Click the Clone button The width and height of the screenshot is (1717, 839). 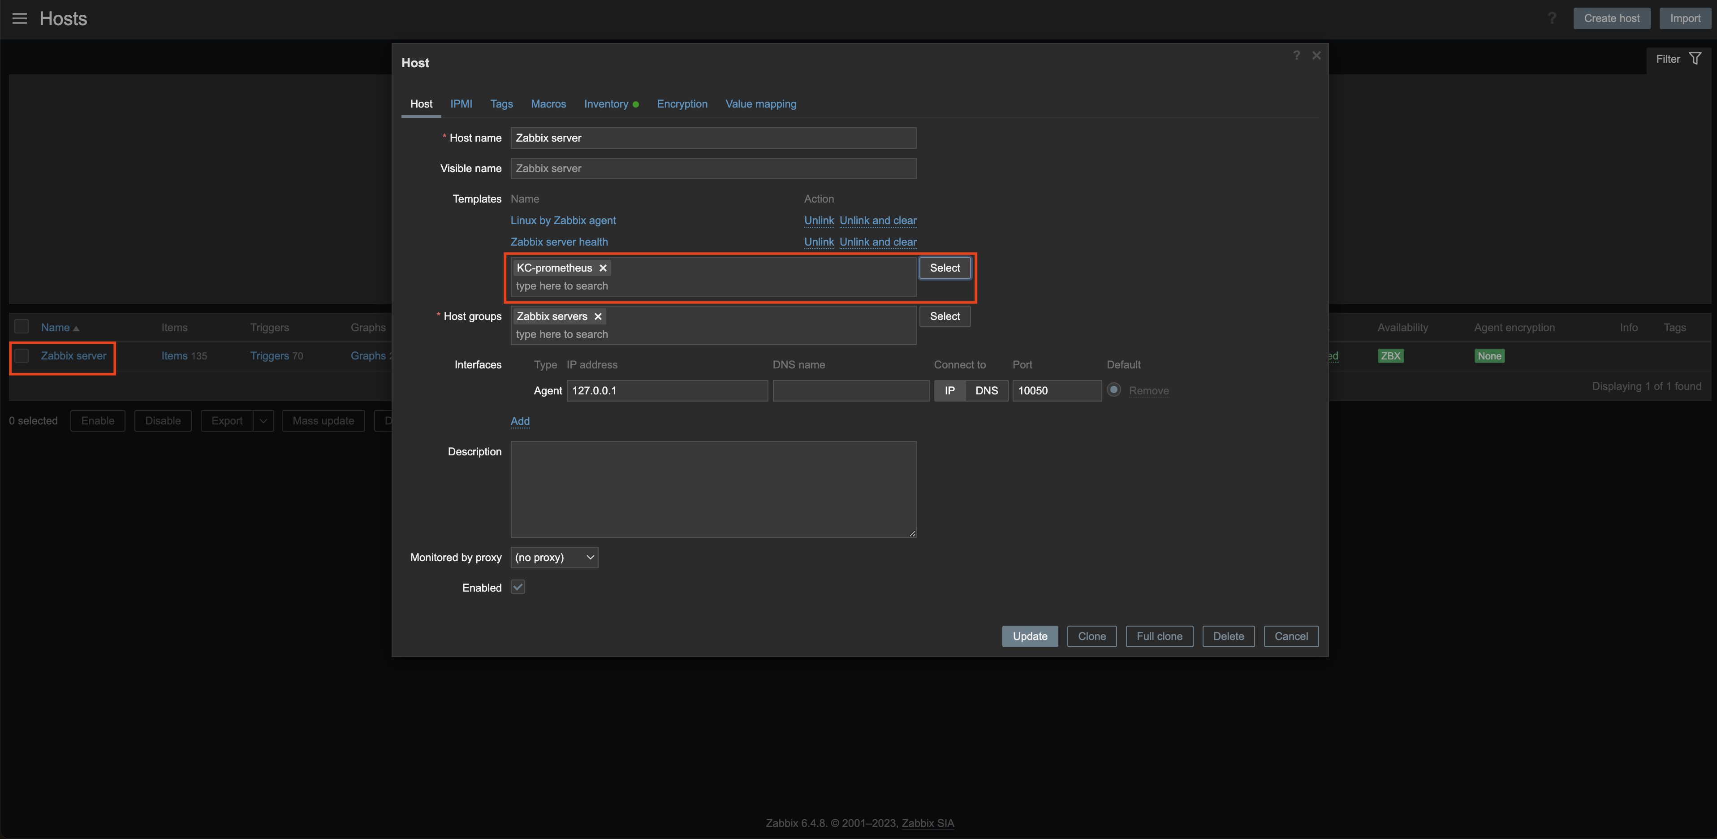click(x=1092, y=636)
